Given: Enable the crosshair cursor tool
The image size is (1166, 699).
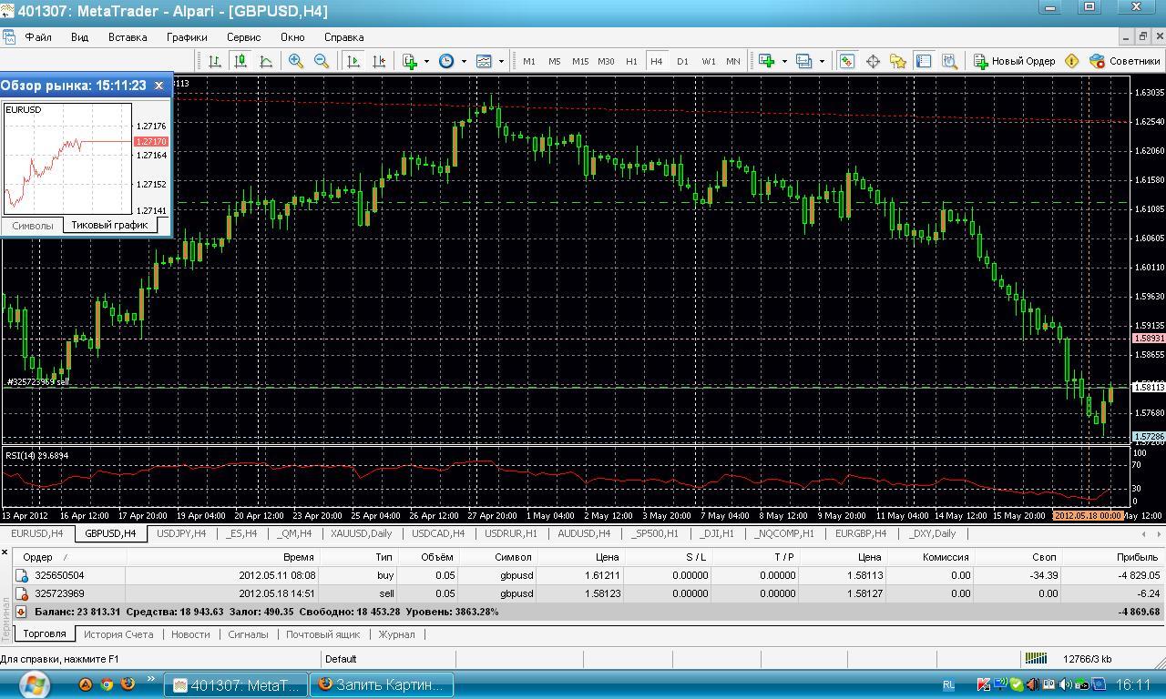Looking at the screenshot, I should coord(873,61).
